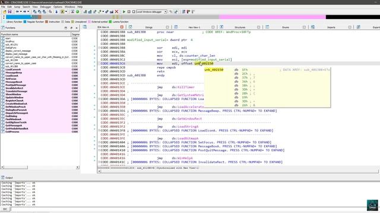The height and width of the screenshot is (213, 380).
Task: Click left arrow of IDA view horizontal scrollbar
Action: (99, 171)
